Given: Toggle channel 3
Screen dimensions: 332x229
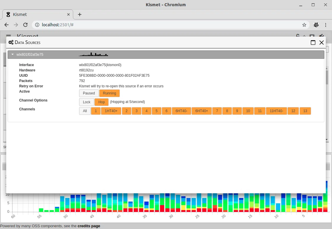Looking at the screenshot, I should click(136, 111).
